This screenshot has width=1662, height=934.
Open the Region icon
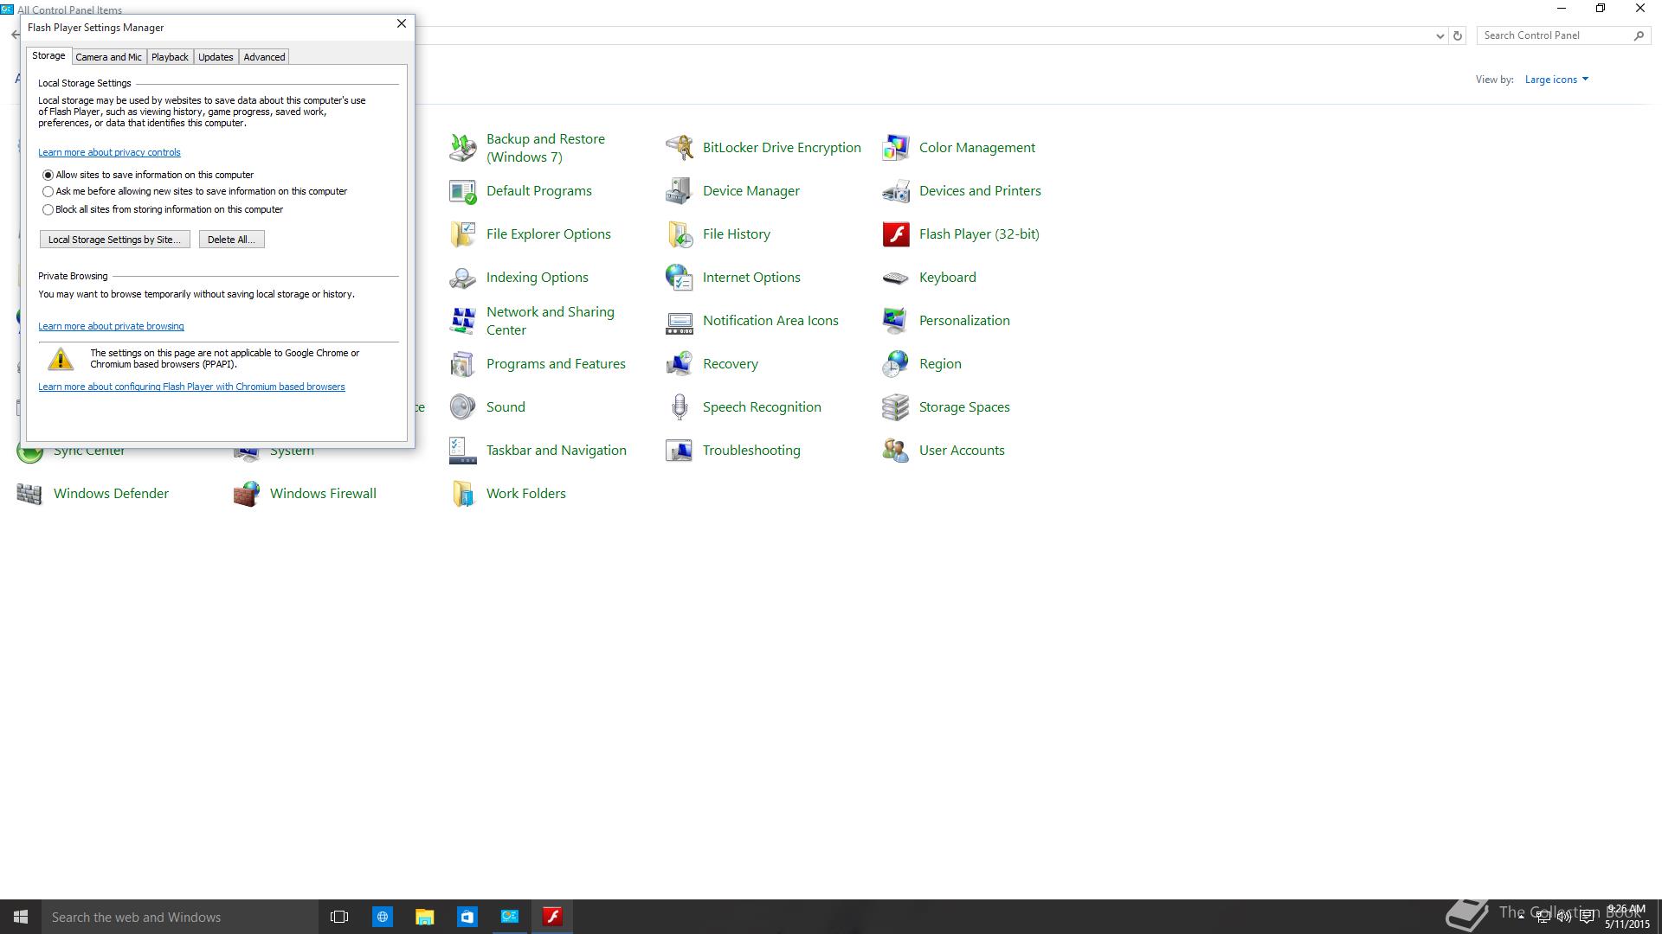(x=895, y=364)
